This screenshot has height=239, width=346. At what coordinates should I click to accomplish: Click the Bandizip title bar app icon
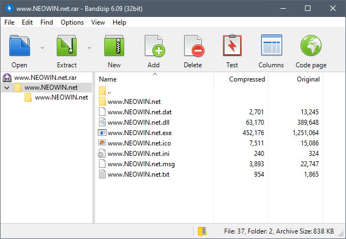click(9, 8)
